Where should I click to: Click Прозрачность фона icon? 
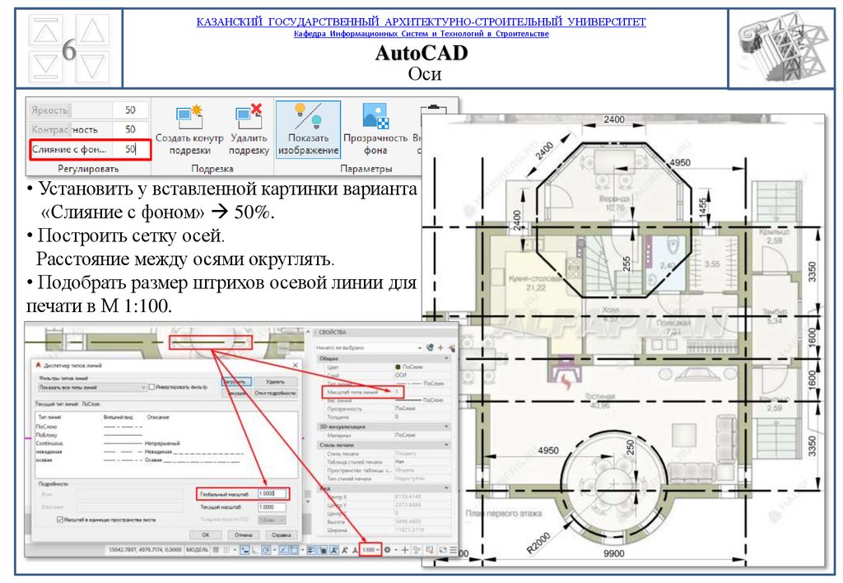375,116
